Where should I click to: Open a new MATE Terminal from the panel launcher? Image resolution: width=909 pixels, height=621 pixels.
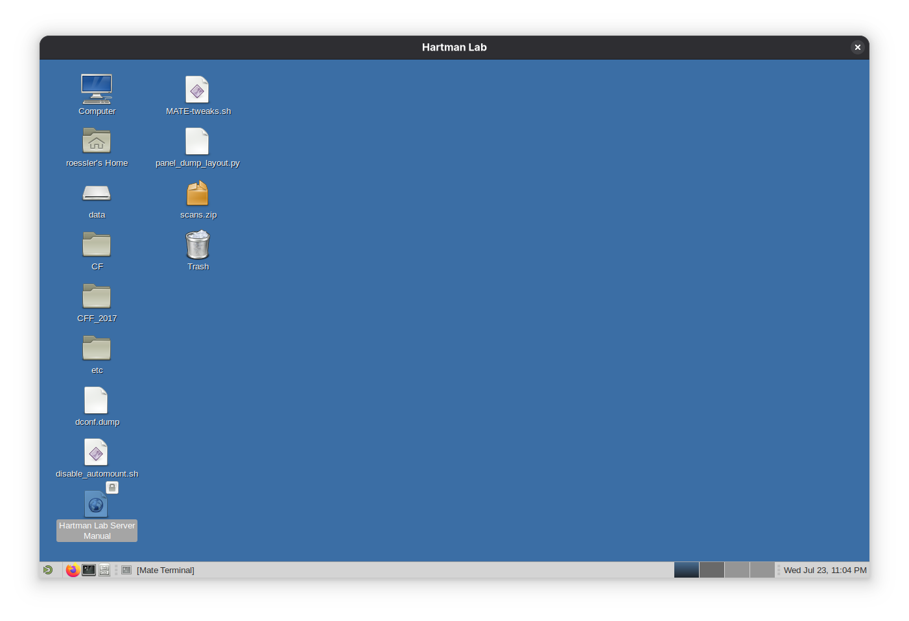coord(88,570)
